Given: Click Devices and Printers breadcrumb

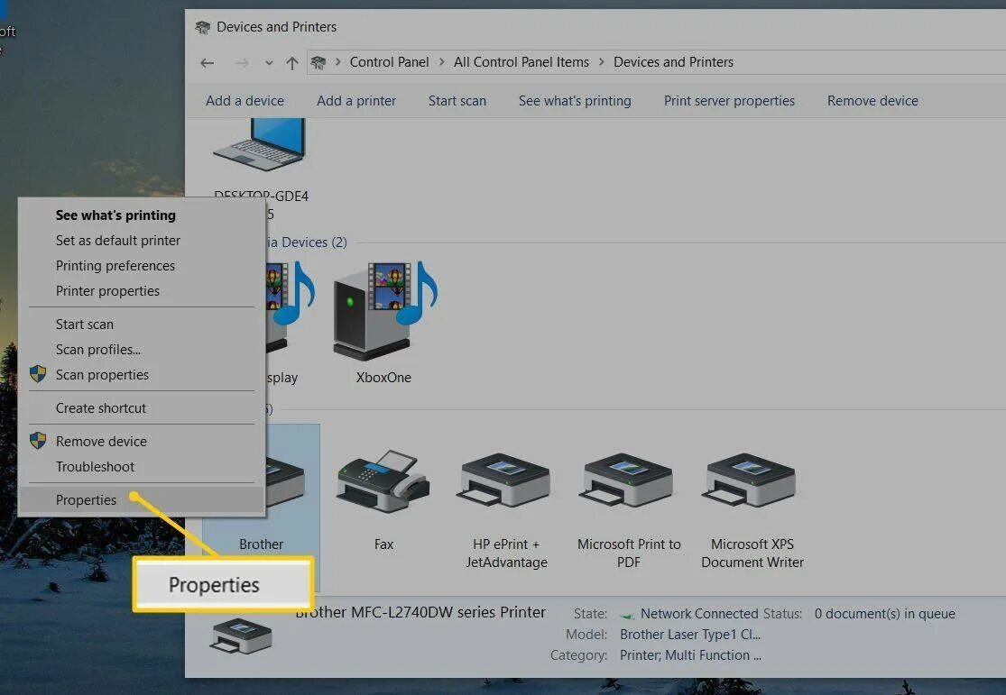Looking at the screenshot, I should 673,62.
